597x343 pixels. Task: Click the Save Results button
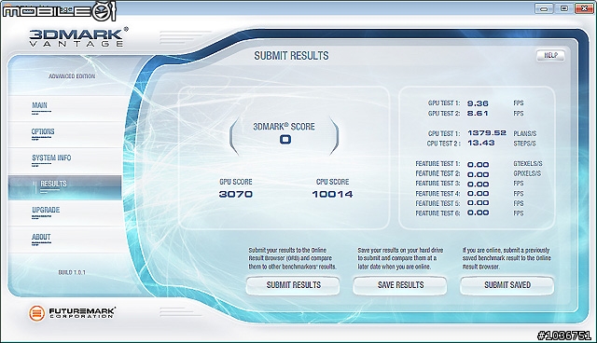click(x=400, y=285)
